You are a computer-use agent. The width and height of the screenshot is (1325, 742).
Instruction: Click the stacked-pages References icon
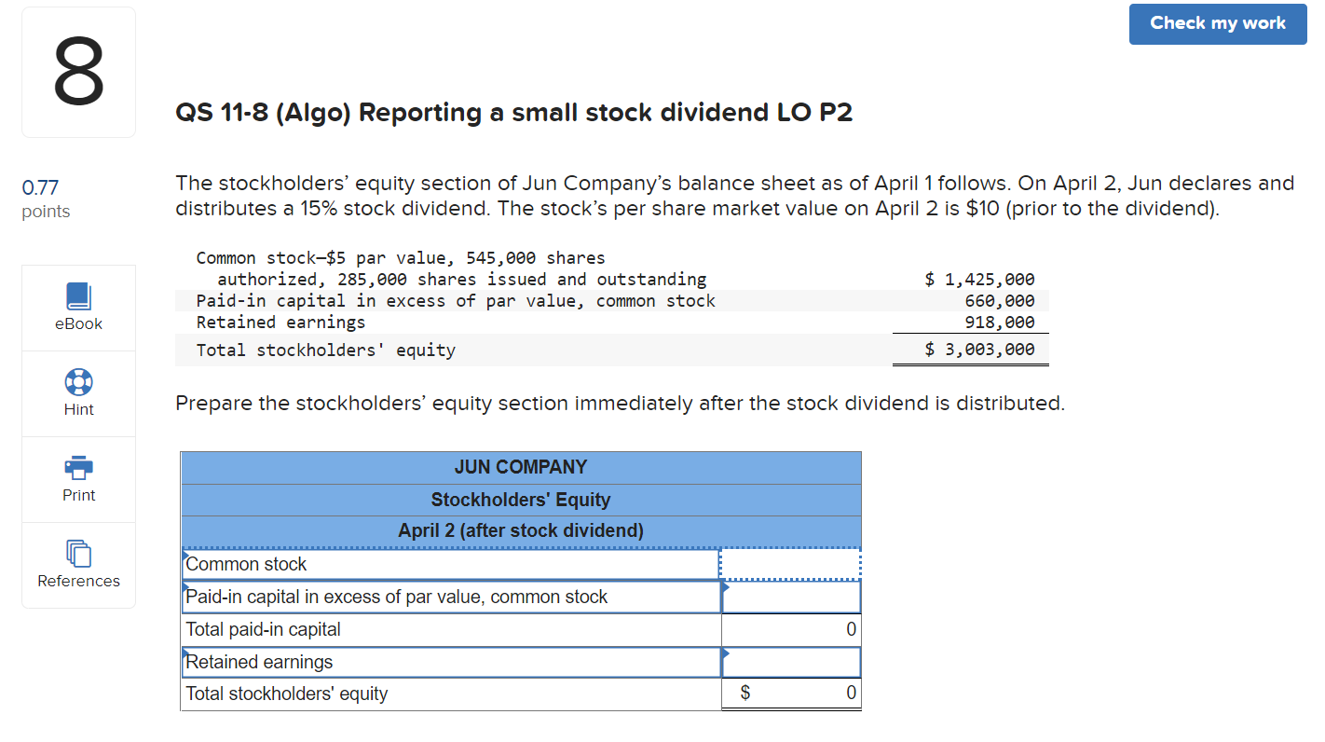pos(78,553)
